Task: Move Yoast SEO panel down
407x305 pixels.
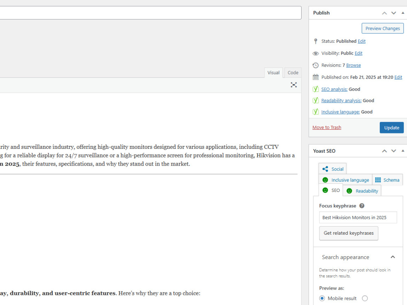Action: click(x=394, y=151)
